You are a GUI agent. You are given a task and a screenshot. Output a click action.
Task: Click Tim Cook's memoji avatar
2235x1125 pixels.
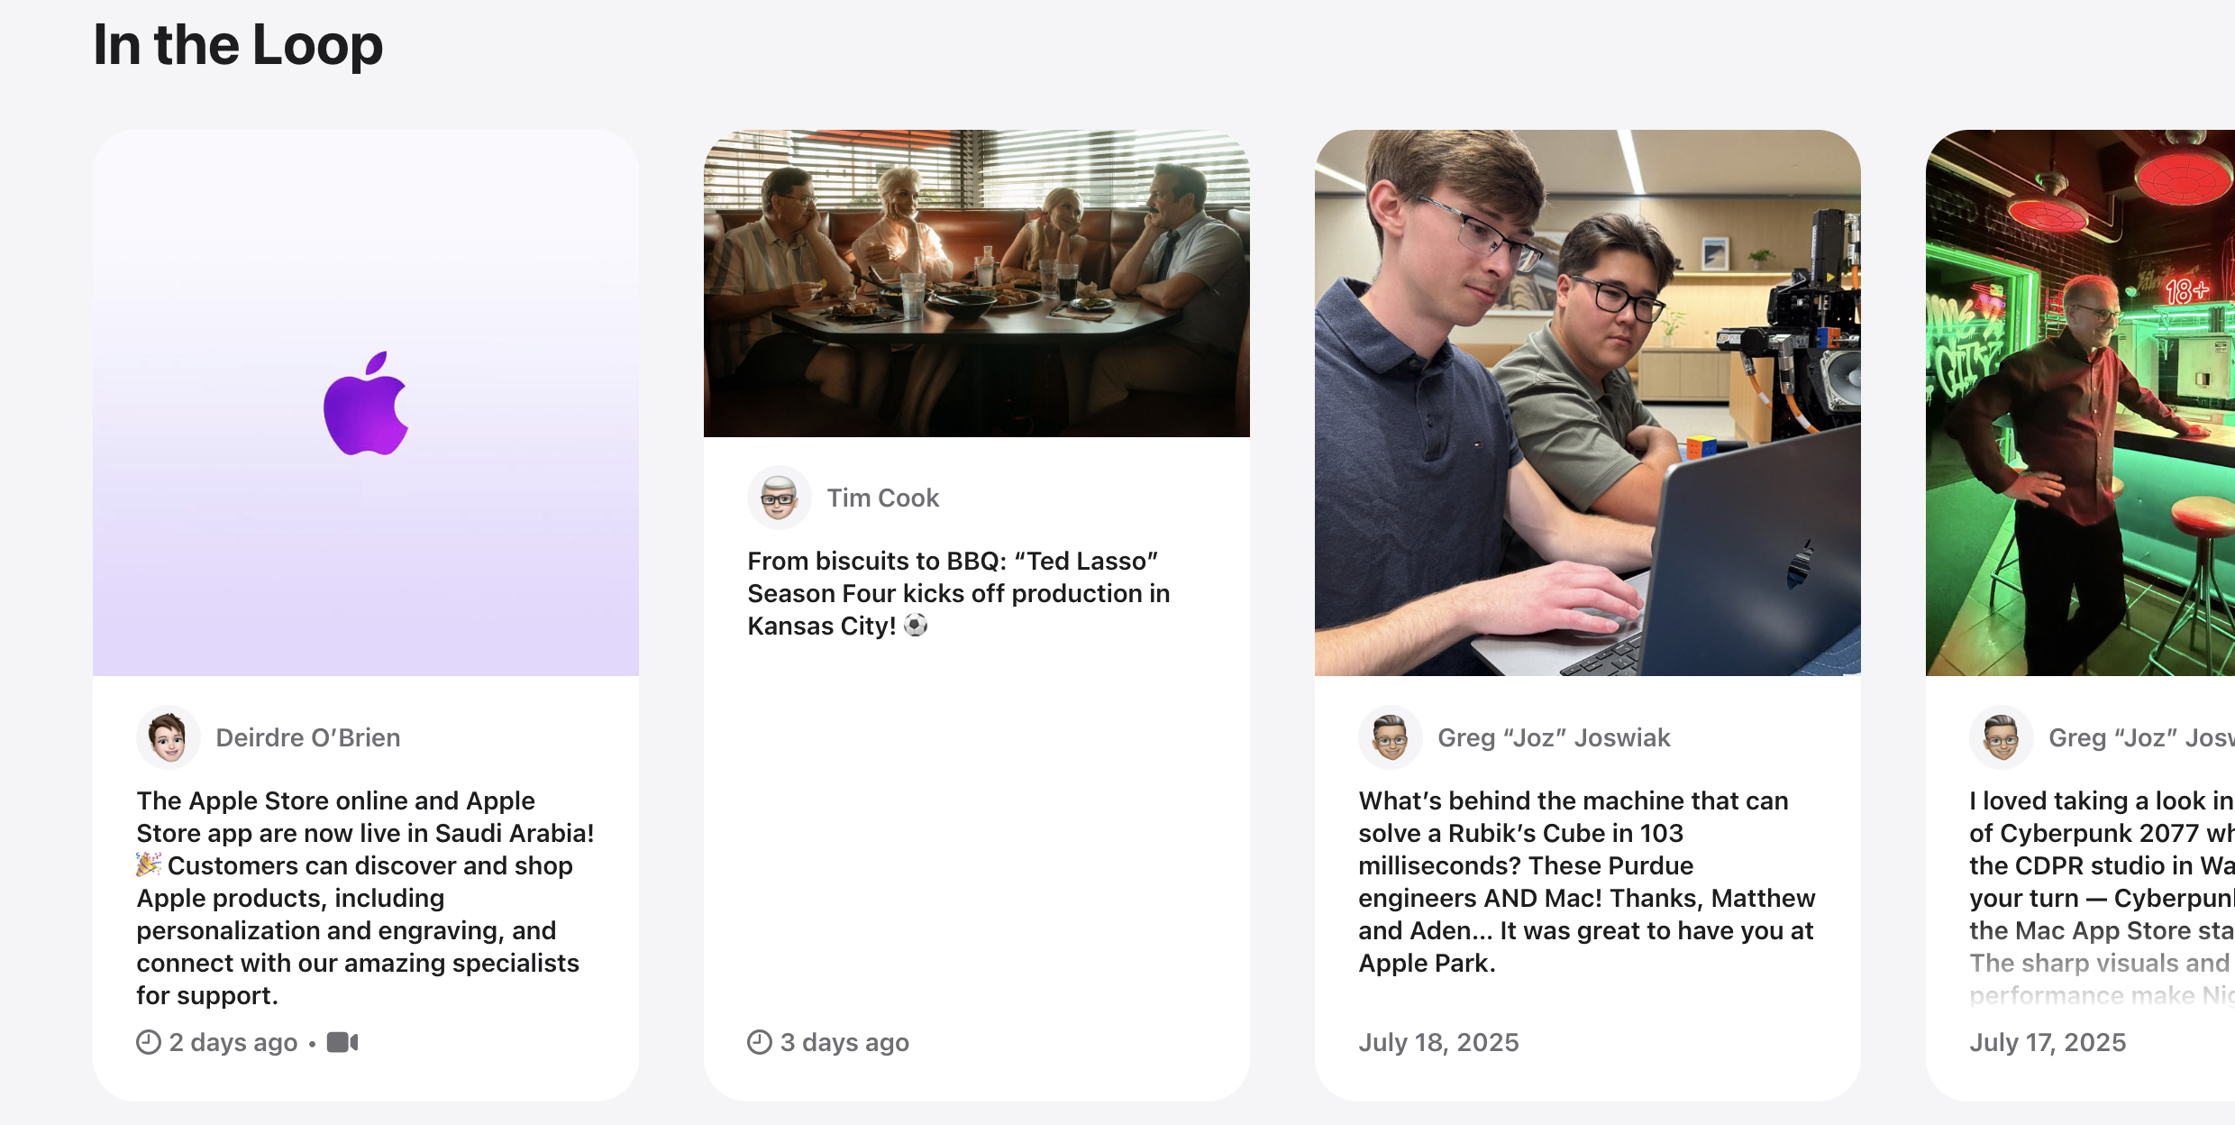pyautogui.click(x=780, y=498)
